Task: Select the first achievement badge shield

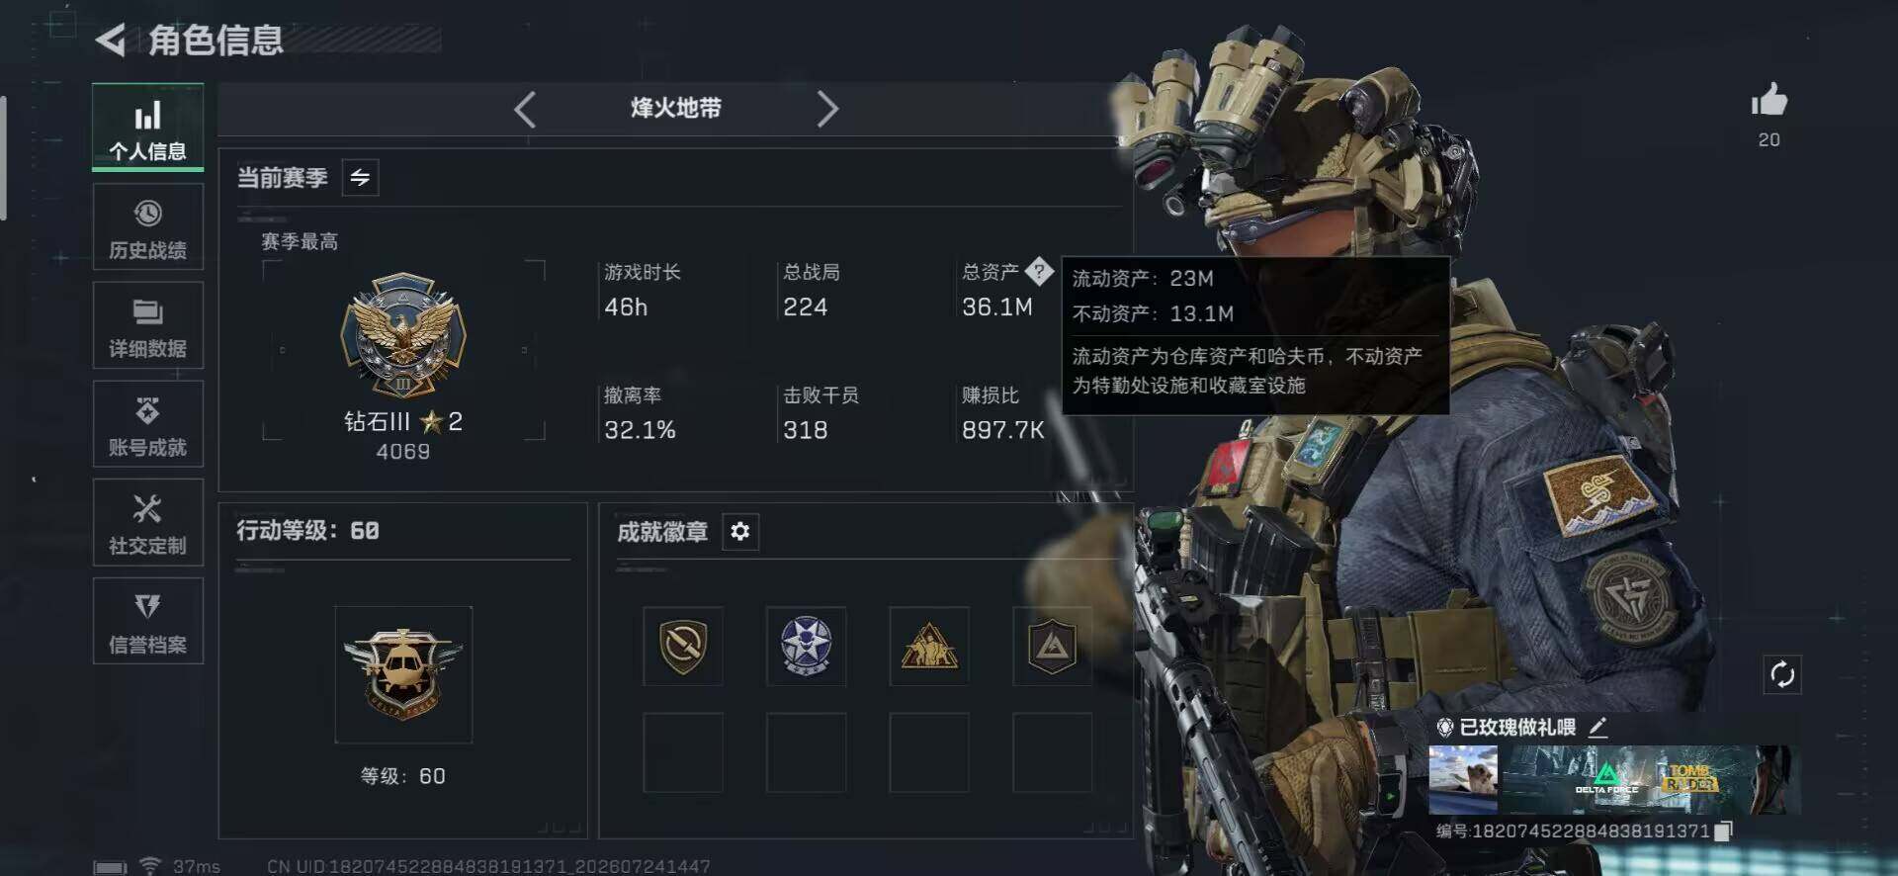Action: click(x=683, y=647)
